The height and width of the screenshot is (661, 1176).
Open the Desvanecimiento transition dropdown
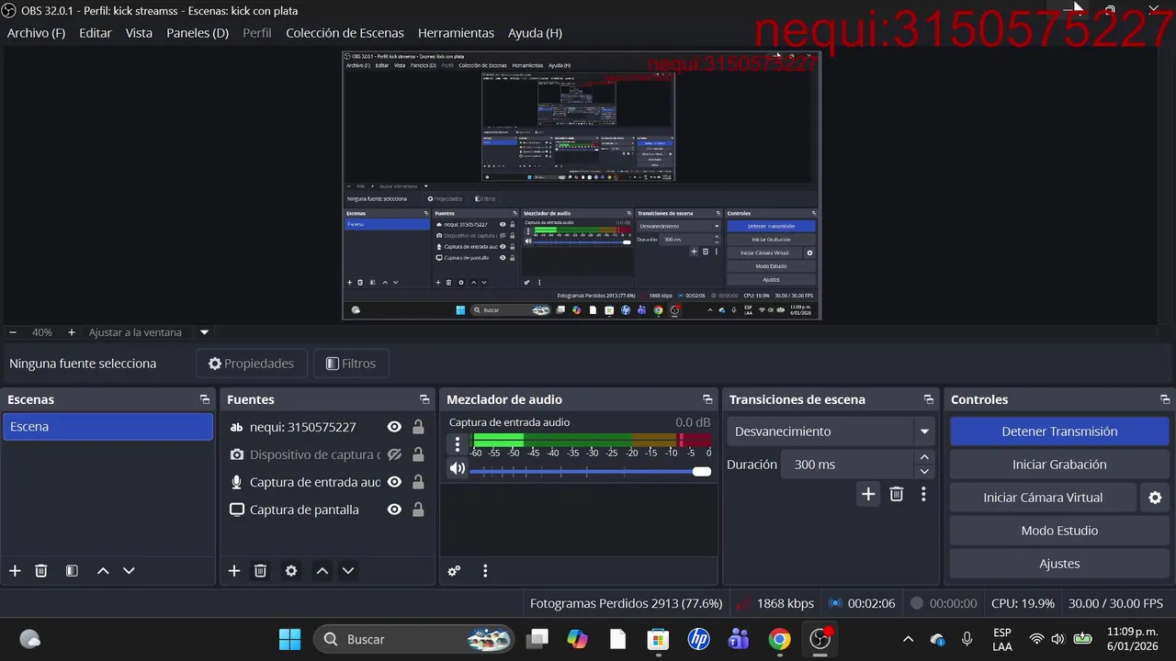(x=831, y=431)
